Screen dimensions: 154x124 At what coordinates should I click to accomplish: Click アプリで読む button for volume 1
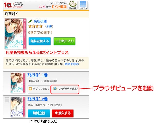click(x=39, y=89)
